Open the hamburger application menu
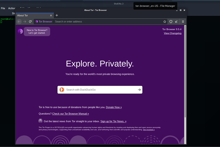220x147 pixels. [x=183, y=22]
